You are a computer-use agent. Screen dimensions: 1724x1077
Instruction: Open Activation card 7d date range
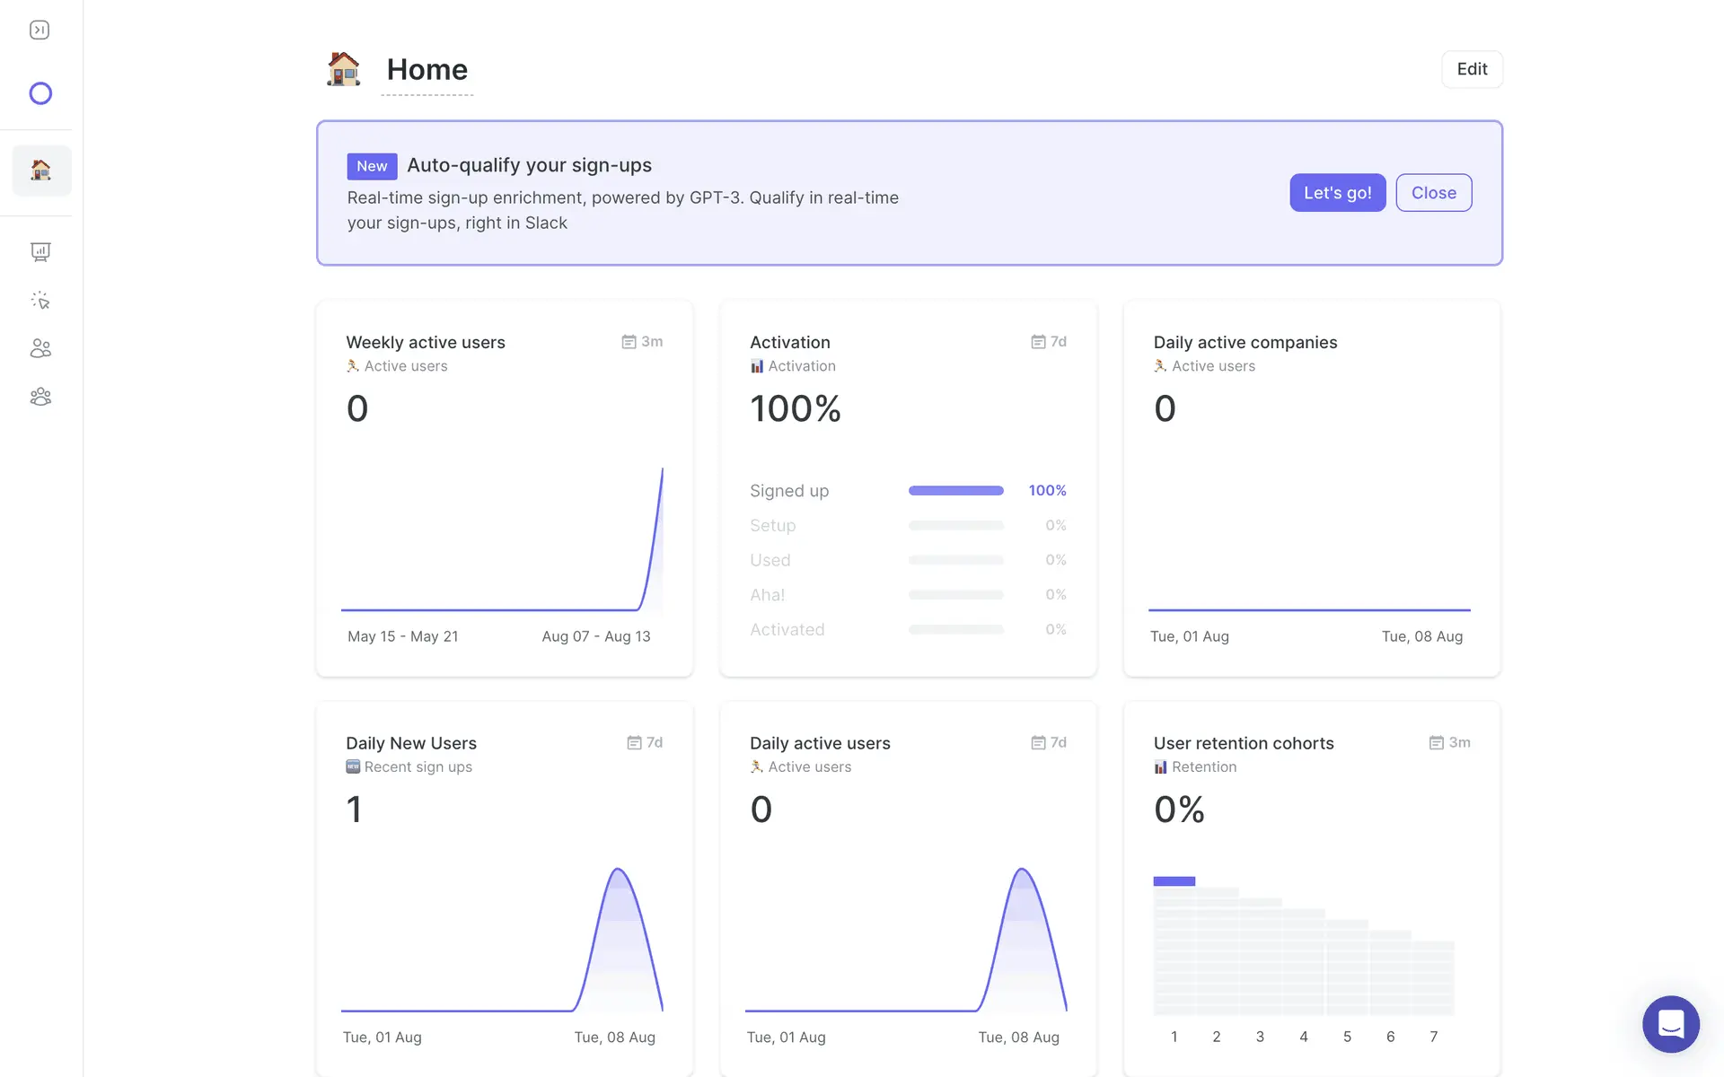point(1049,342)
